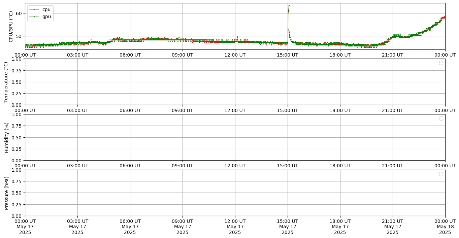This screenshot has width=459, height=238.
Task: Click 09:00 UT May 17 2025 label
Action: click(183, 227)
